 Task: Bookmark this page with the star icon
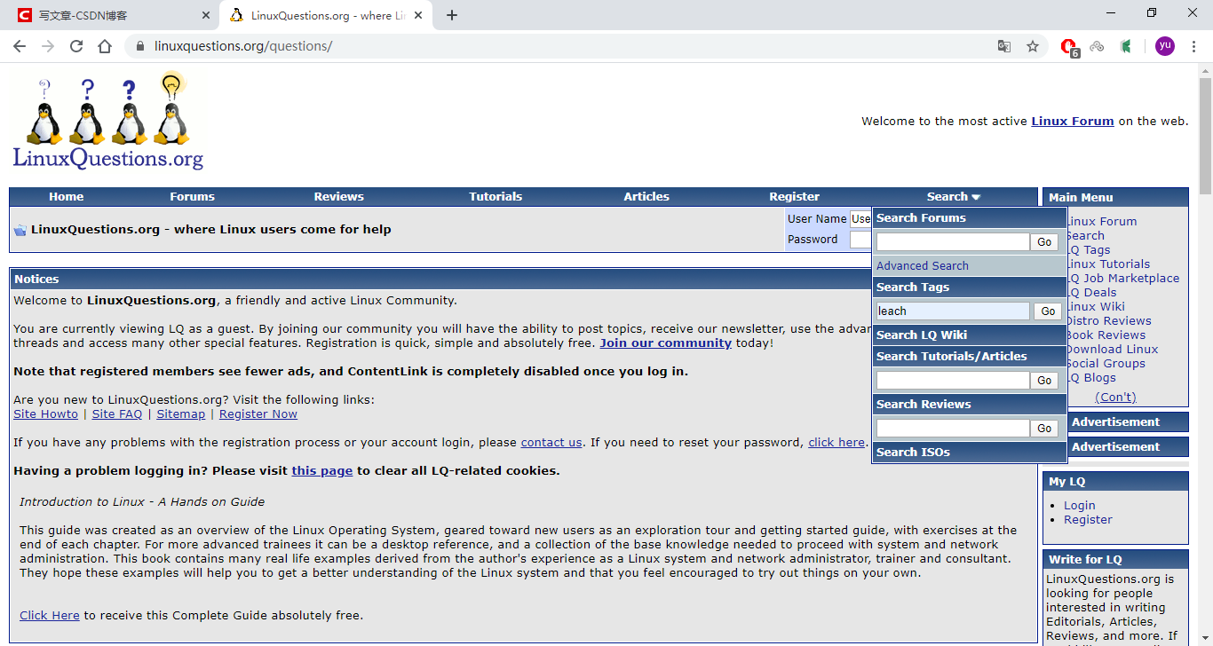point(1033,46)
